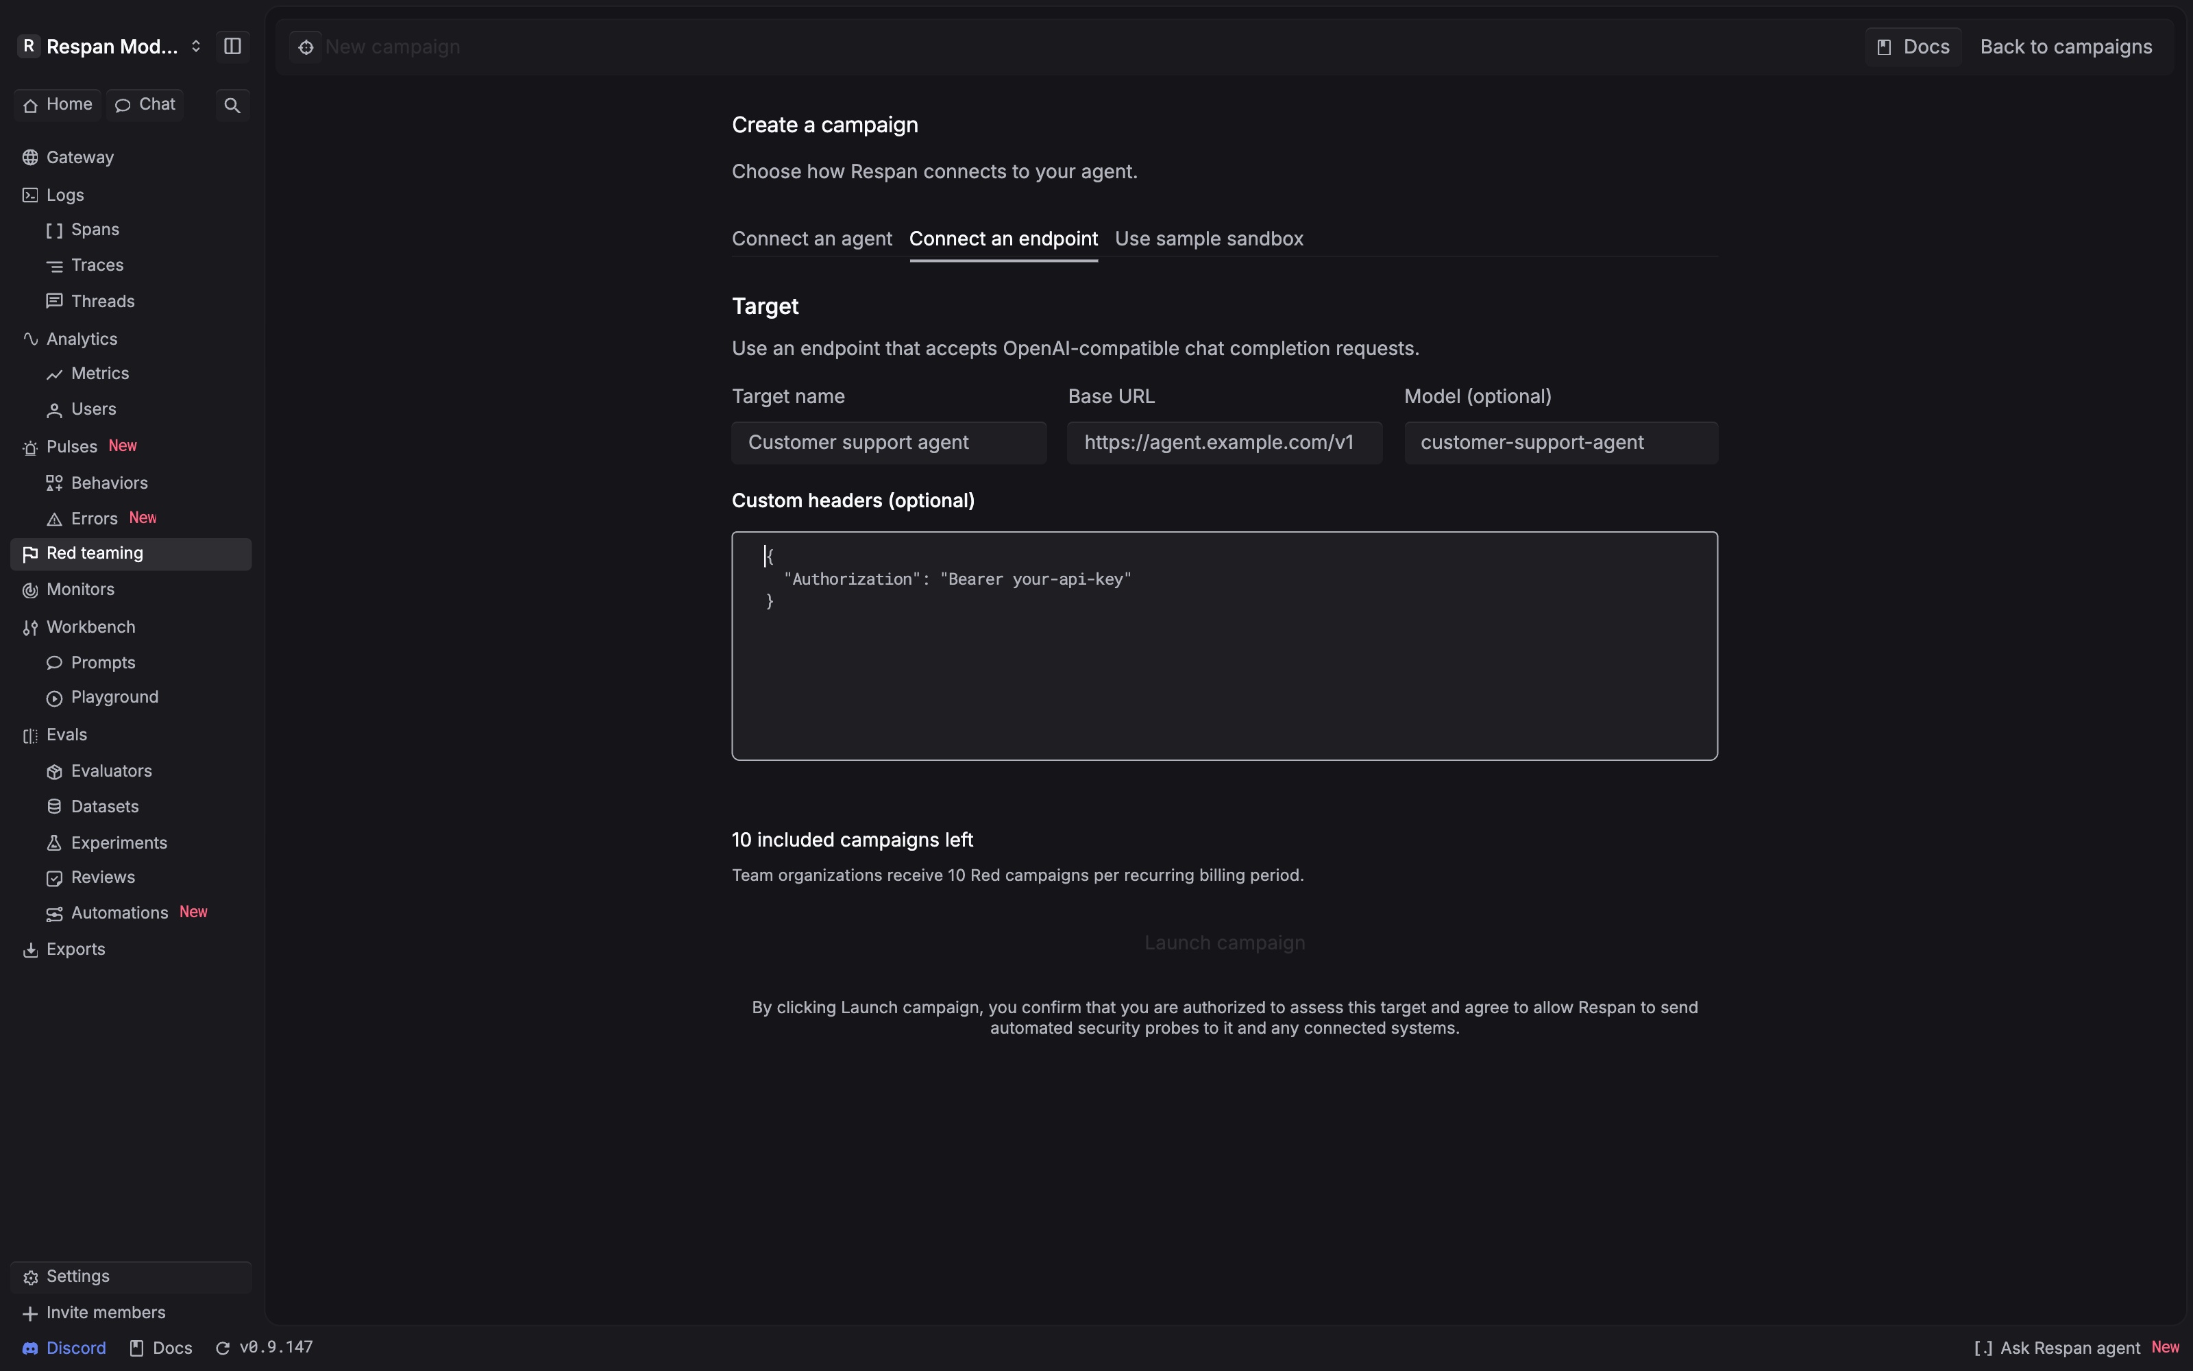Open Discord link in footer

(64, 1348)
